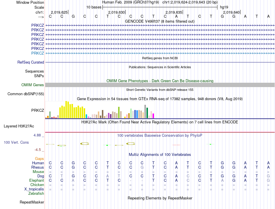Click the RefSeq genes from NCBI title

click(x=160, y=58)
